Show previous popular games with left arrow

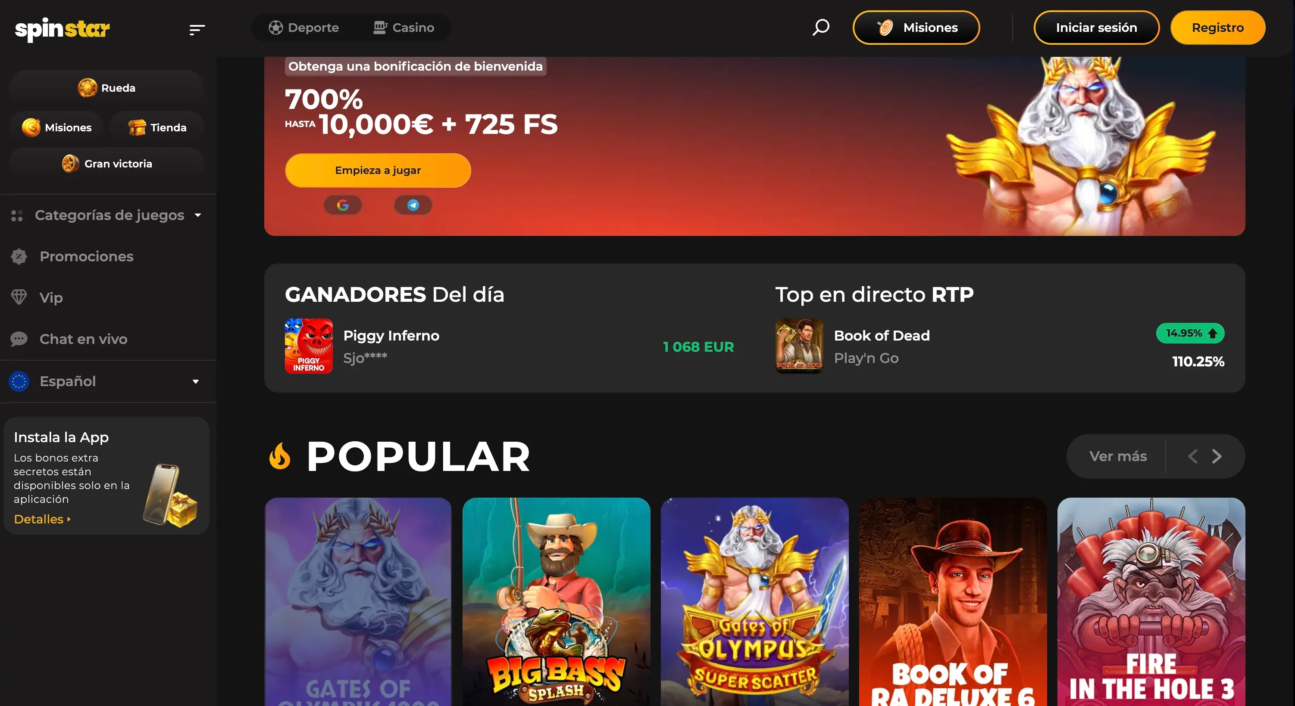tap(1192, 456)
